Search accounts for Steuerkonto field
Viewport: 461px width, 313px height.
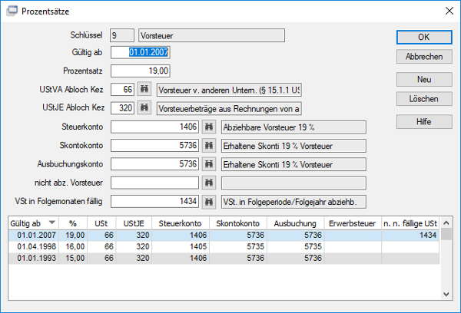pyautogui.click(x=209, y=127)
